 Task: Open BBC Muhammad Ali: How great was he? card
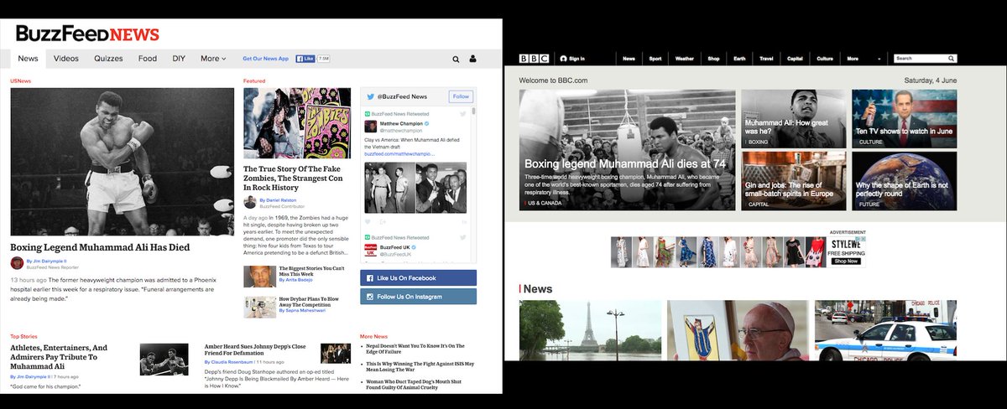pyautogui.click(x=793, y=118)
